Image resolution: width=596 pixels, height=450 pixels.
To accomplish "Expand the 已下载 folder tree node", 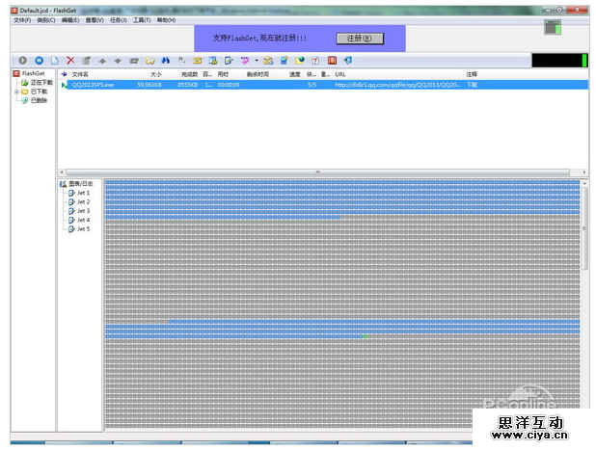I will click(x=15, y=92).
